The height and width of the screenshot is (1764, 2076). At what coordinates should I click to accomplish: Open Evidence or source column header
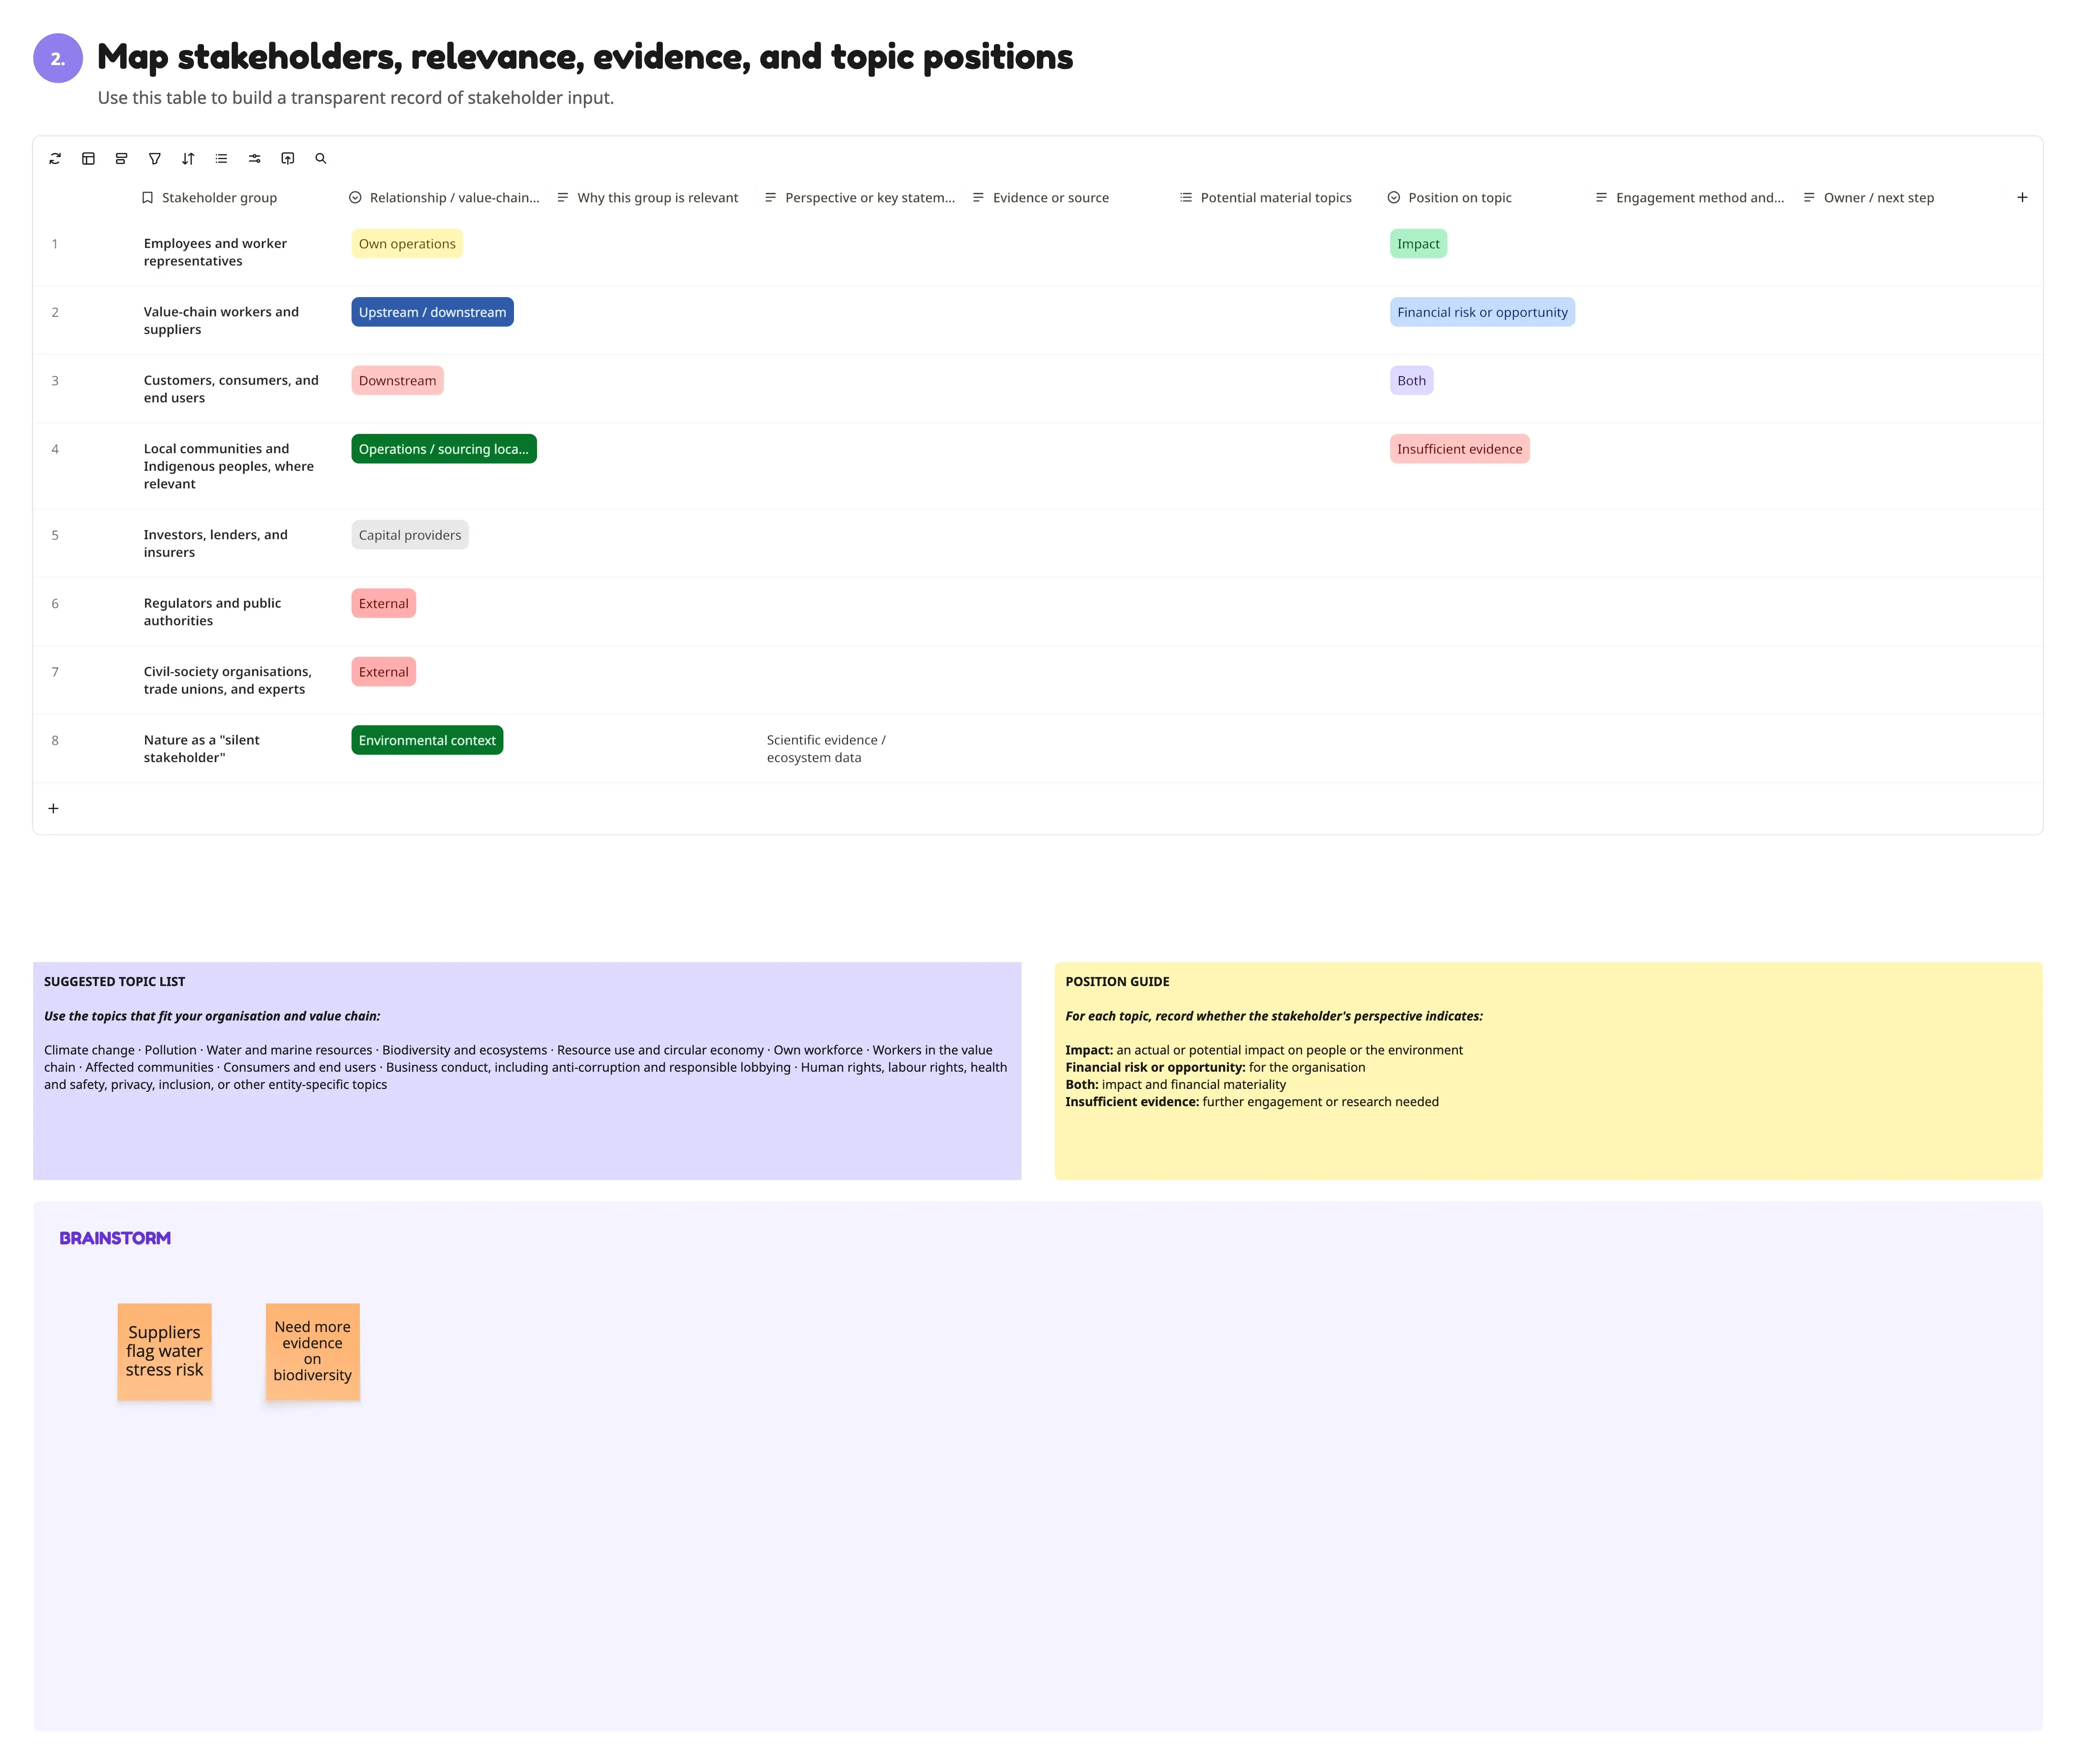[1040, 197]
